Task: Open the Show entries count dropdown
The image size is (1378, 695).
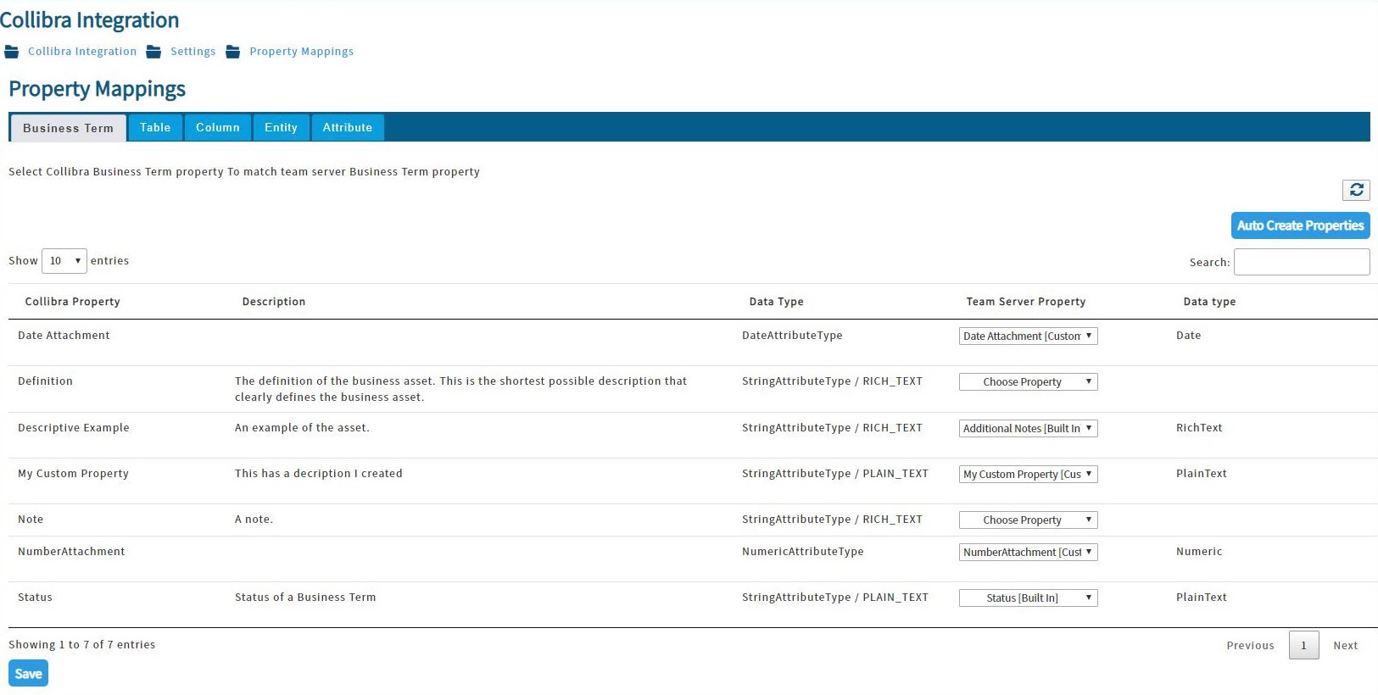Action: pyautogui.click(x=64, y=261)
